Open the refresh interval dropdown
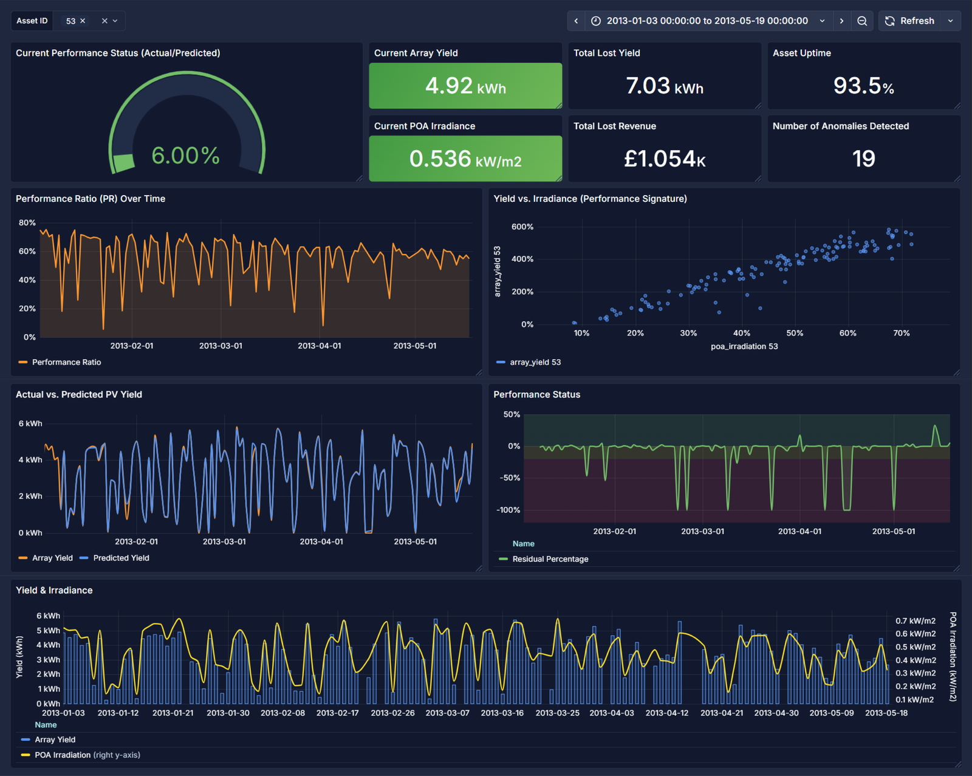Image resolution: width=972 pixels, height=776 pixels. tap(951, 21)
